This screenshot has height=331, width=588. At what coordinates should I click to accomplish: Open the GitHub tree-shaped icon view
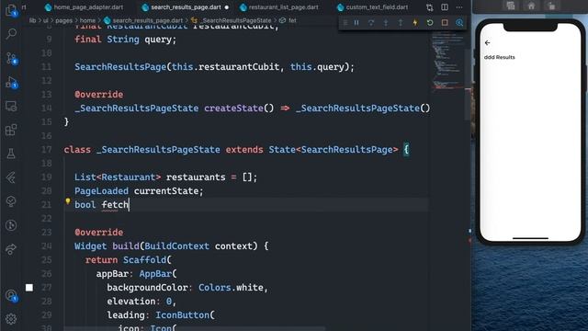[11, 201]
